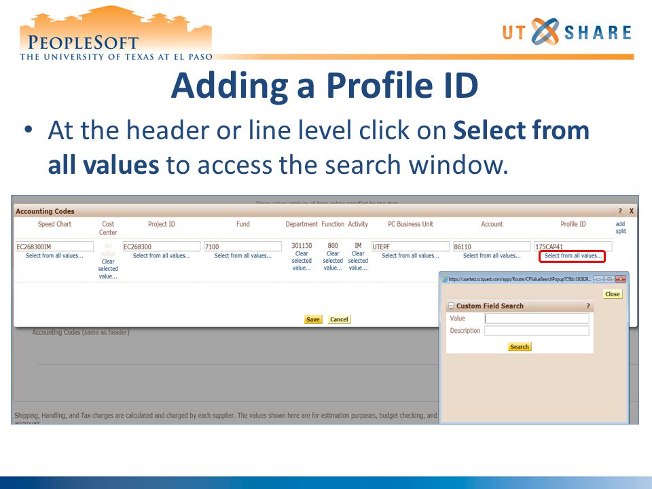
Task: Clear selected value under Cost Center
Action: tap(108, 269)
